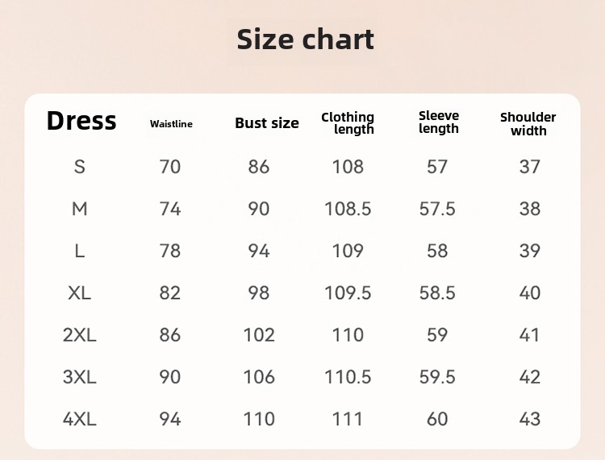Click the Shoulder width column header

coord(528,124)
